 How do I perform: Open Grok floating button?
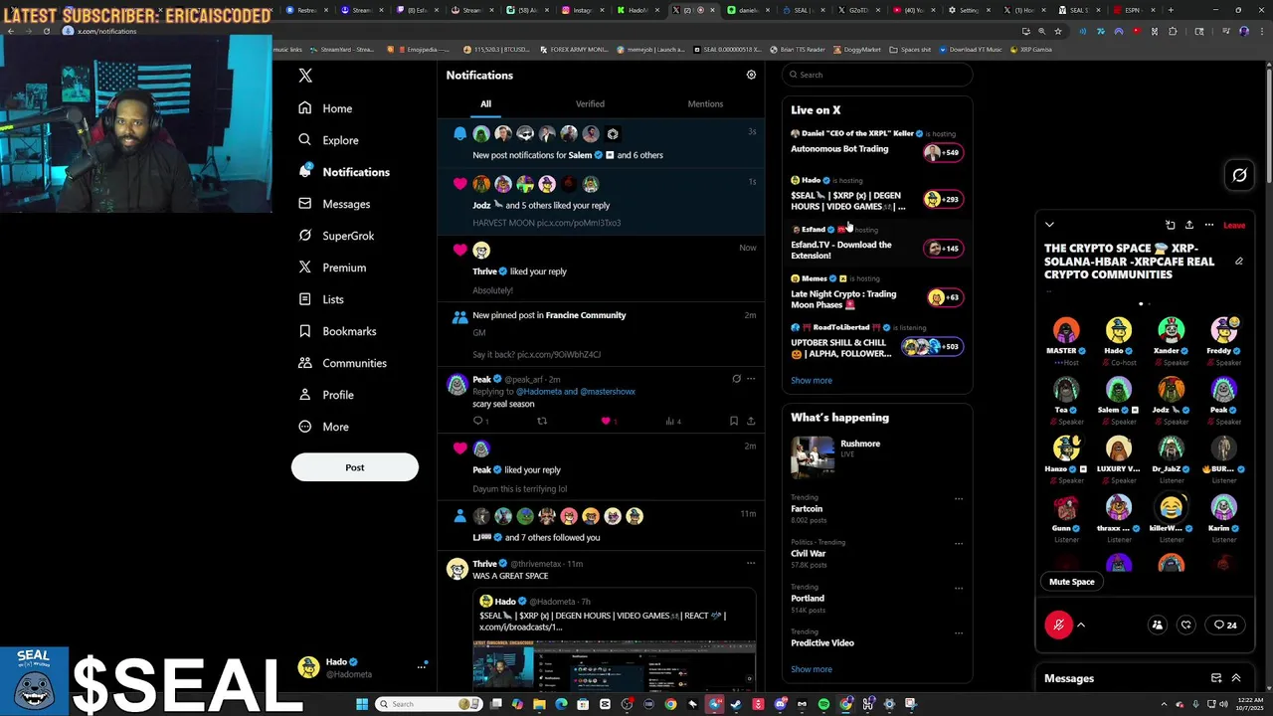tap(1239, 176)
